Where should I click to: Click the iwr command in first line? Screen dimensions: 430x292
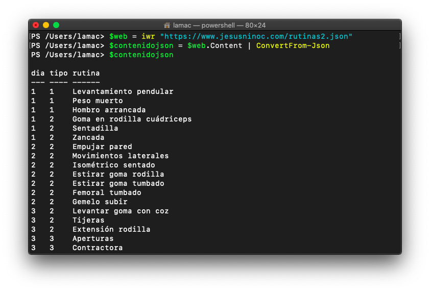[x=148, y=36]
